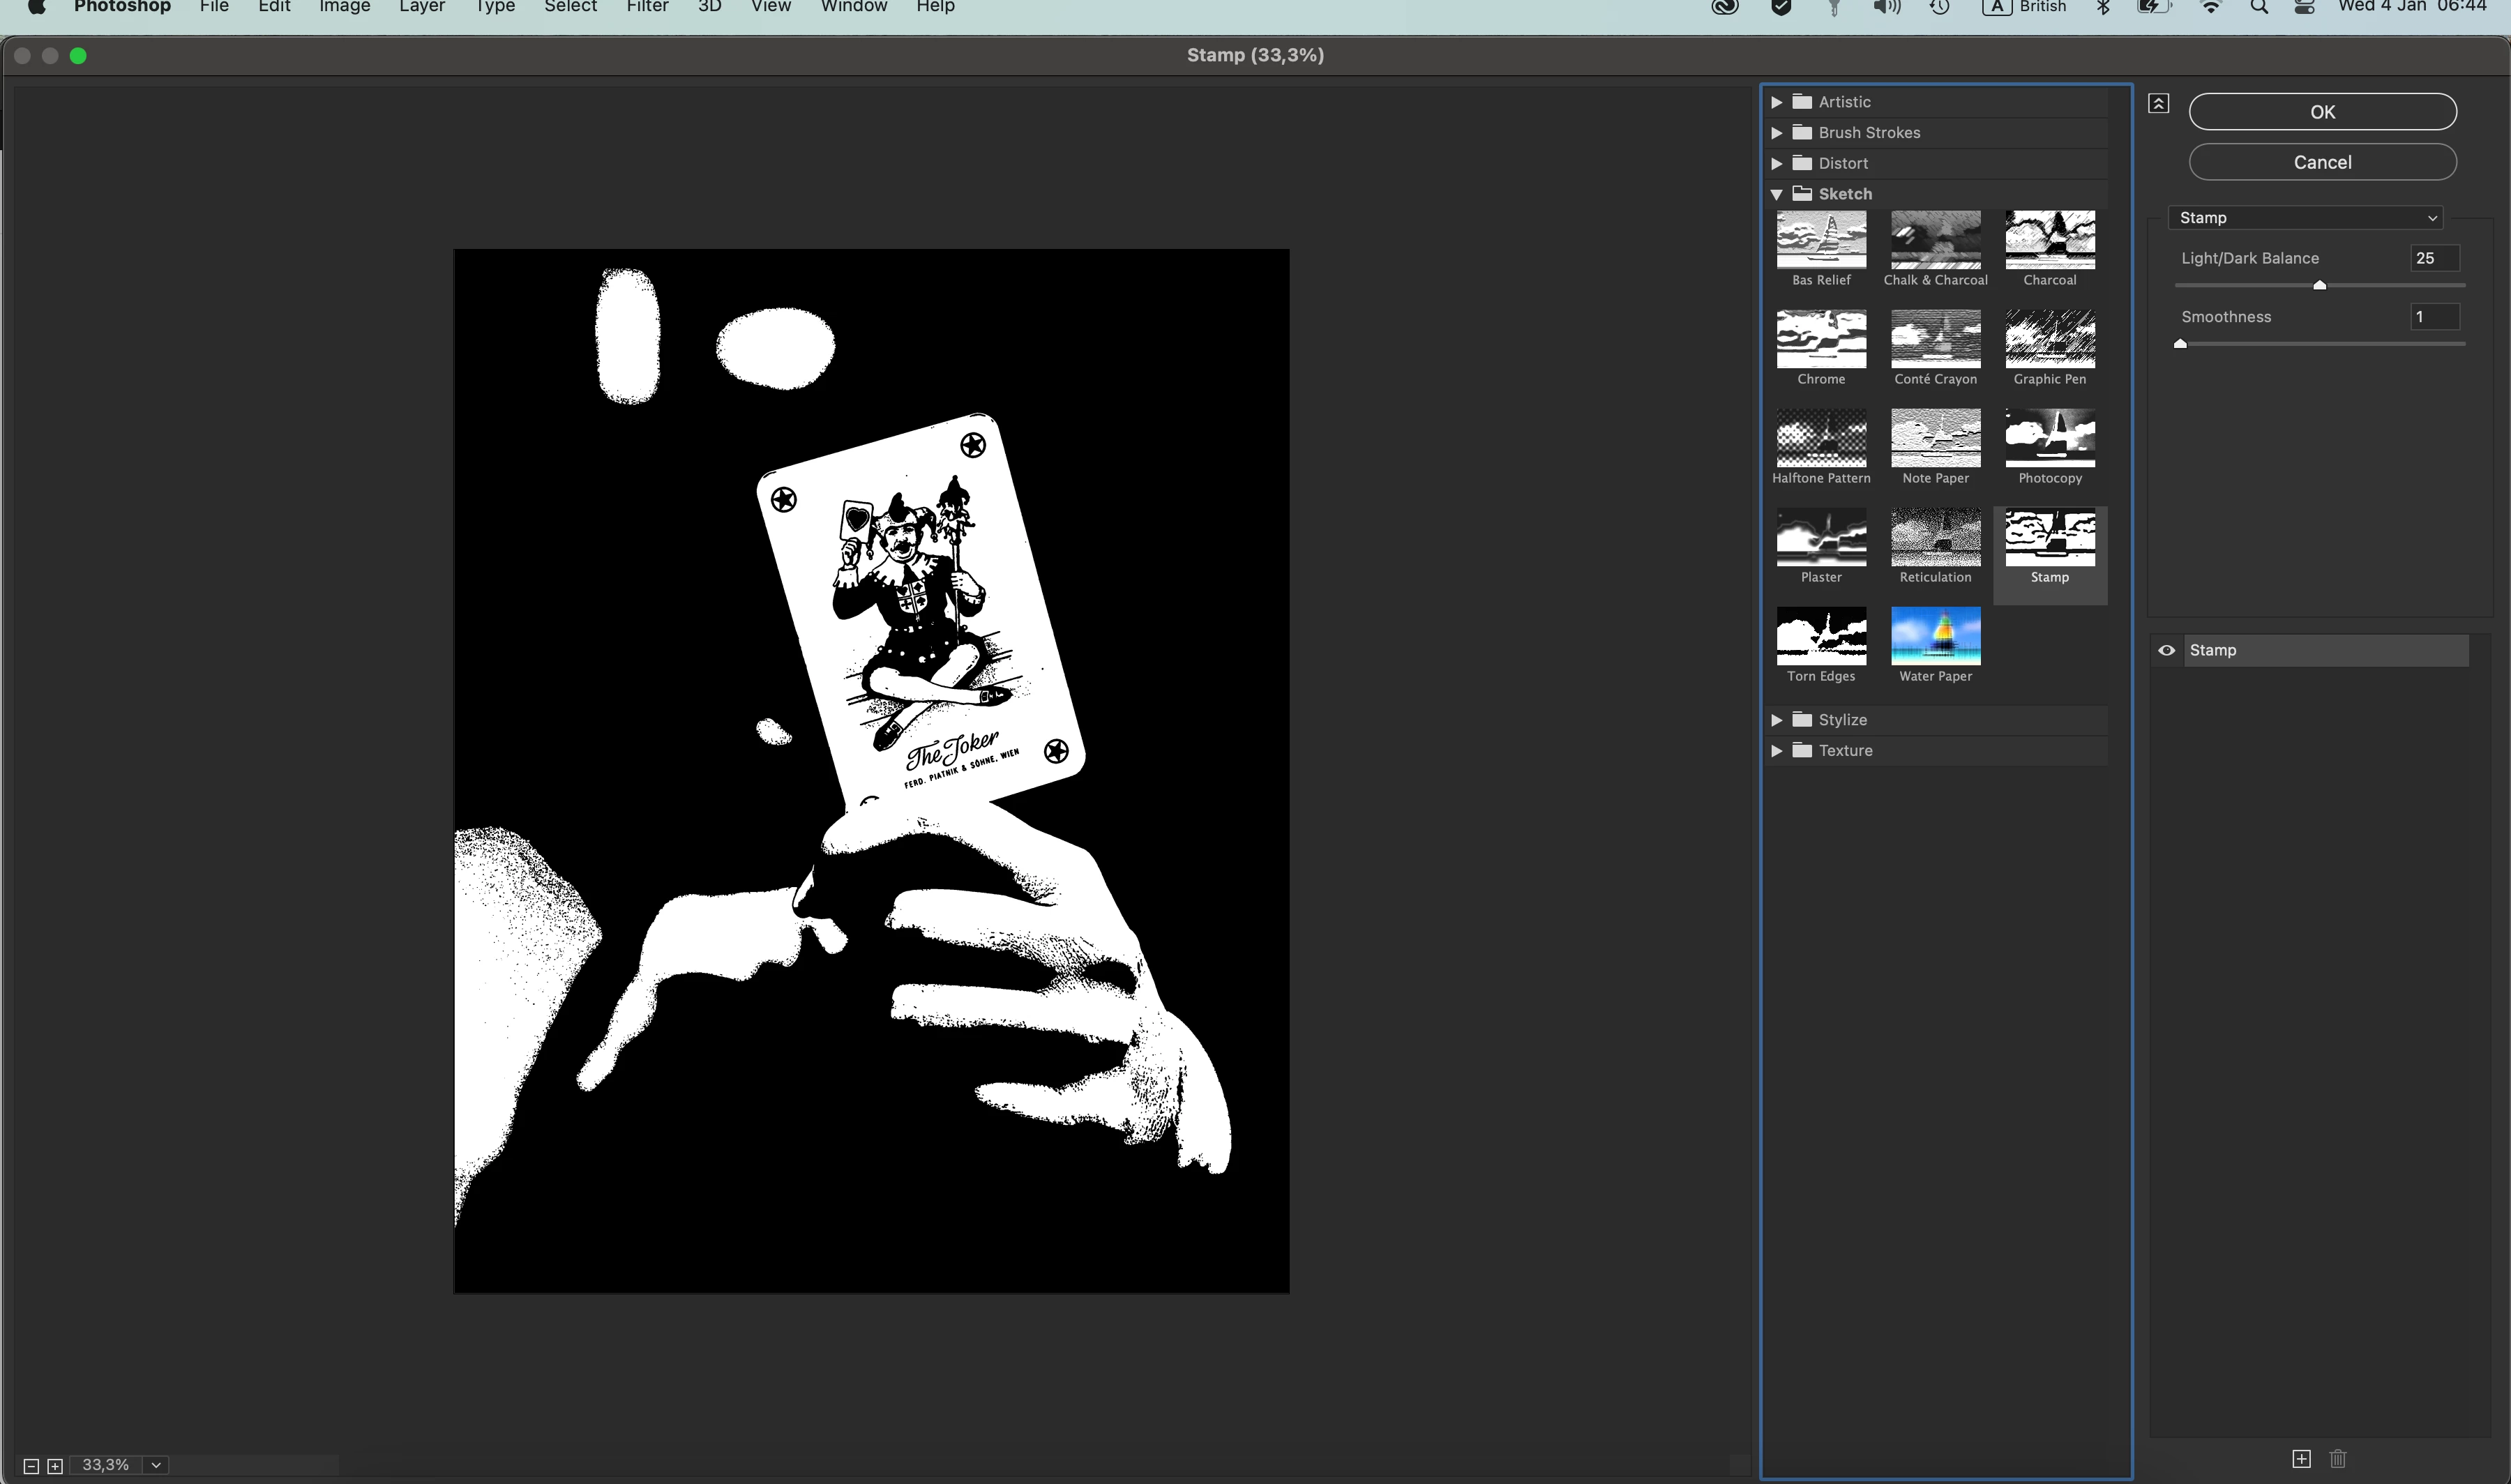Screen dimensions: 2511x1484
Task: Click the zoom in plus icon
Action: point(55,1466)
